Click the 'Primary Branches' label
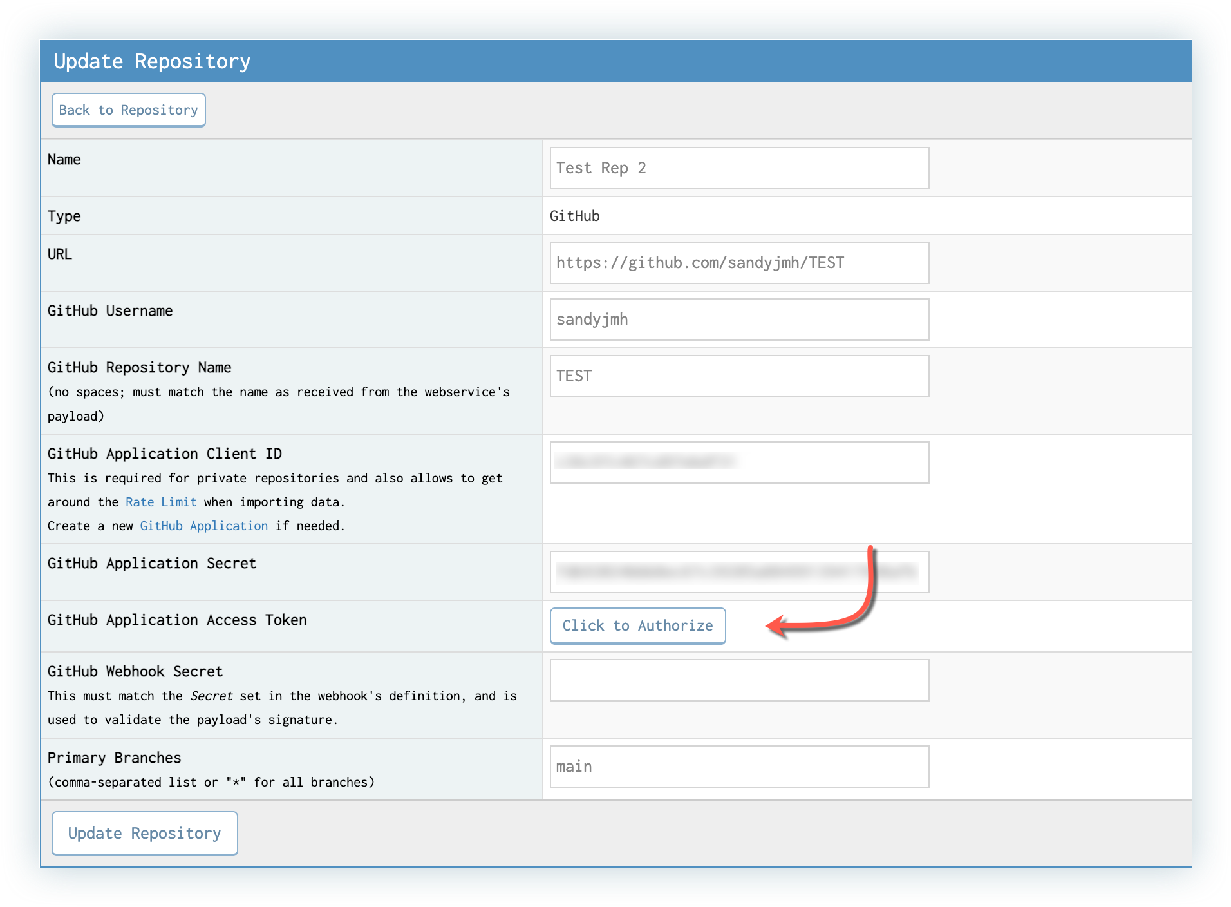The image size is (1231, 907). [115, 758]
